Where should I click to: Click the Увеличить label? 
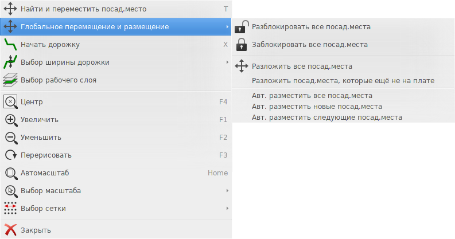coord(40,120)
